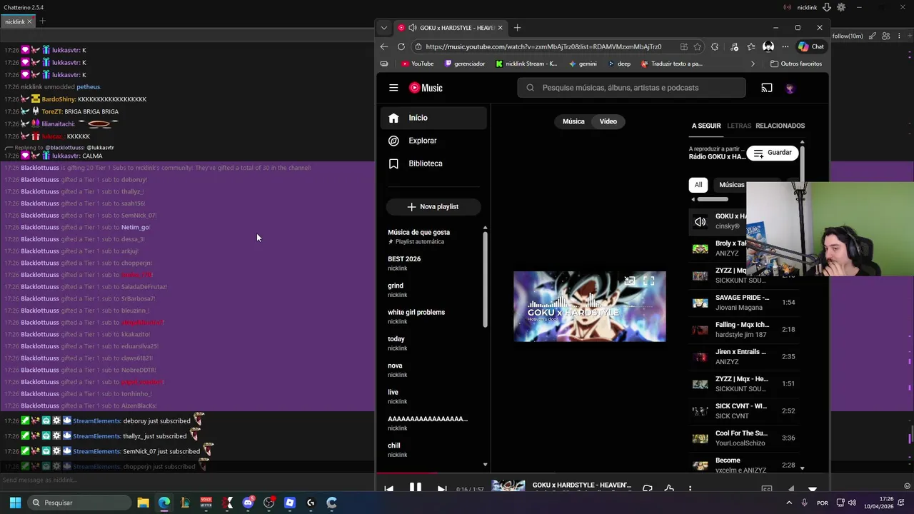Viewport: 914px width, 514px height.
Task: Open Edge Copilot Chat button
Action: (x=811, y=46)
